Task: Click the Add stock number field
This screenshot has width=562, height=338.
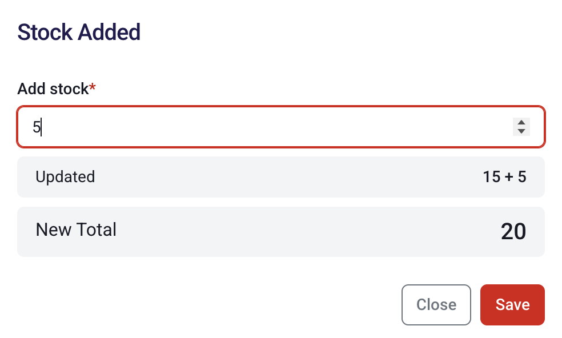Action: (268, 127)
